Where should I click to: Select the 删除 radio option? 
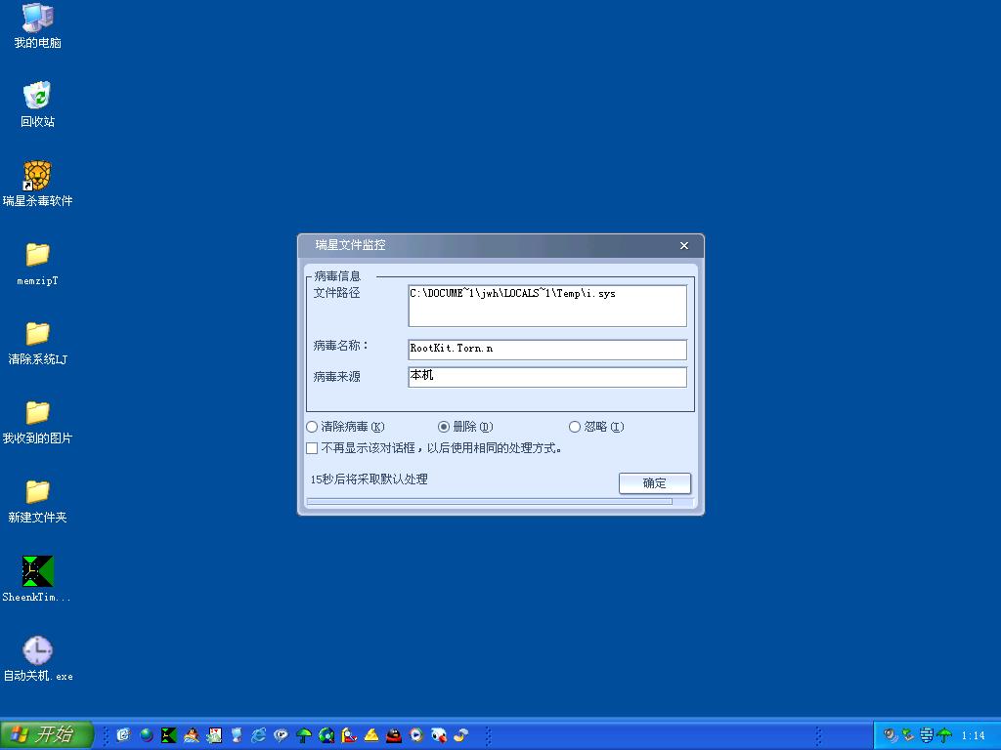[465, 427]
